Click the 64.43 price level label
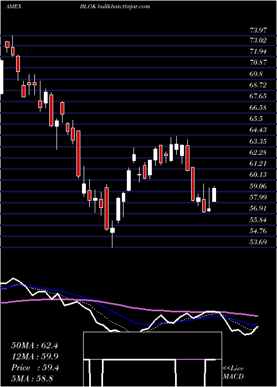 (x=259, y=130)
